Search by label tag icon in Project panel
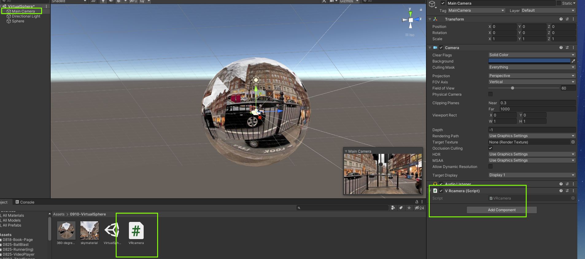Viewport: 585px width, 259px height. [401, 208]
